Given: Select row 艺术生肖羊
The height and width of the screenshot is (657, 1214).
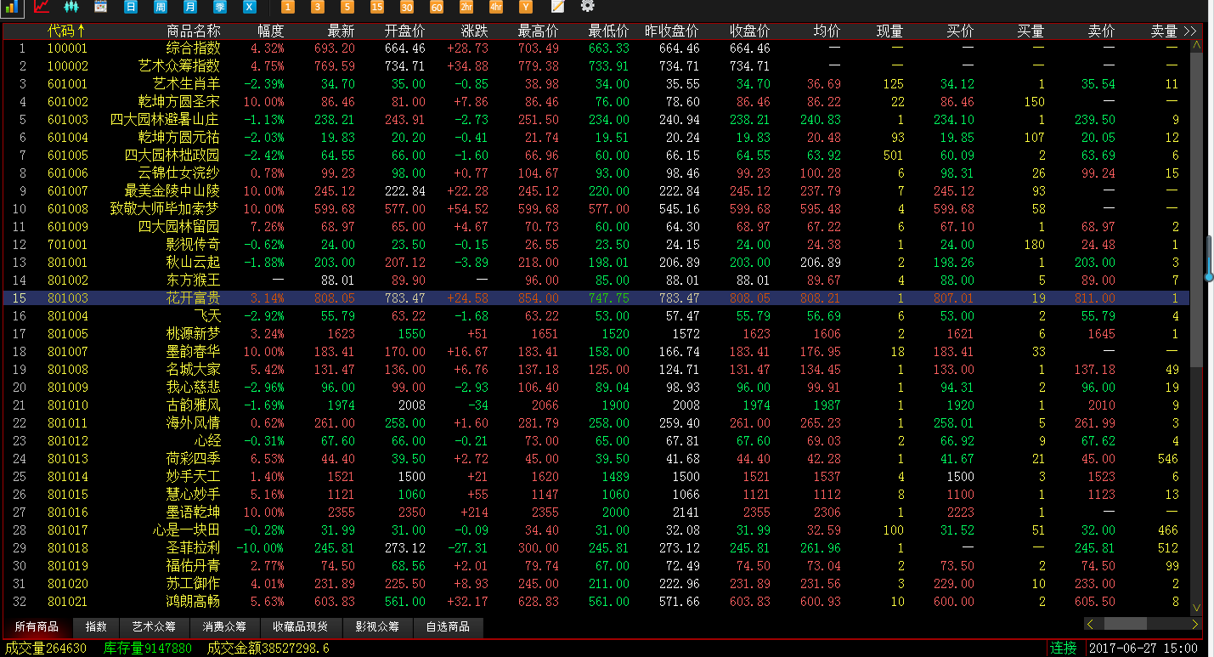Looking at the screenshot, I should click(596, 83).
